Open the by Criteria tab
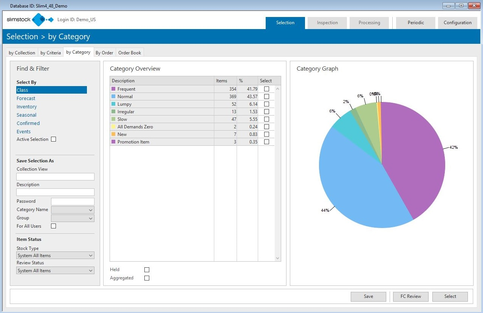Image resolution: width=483 pixels, height=313 pixels. tap(51, 53)
